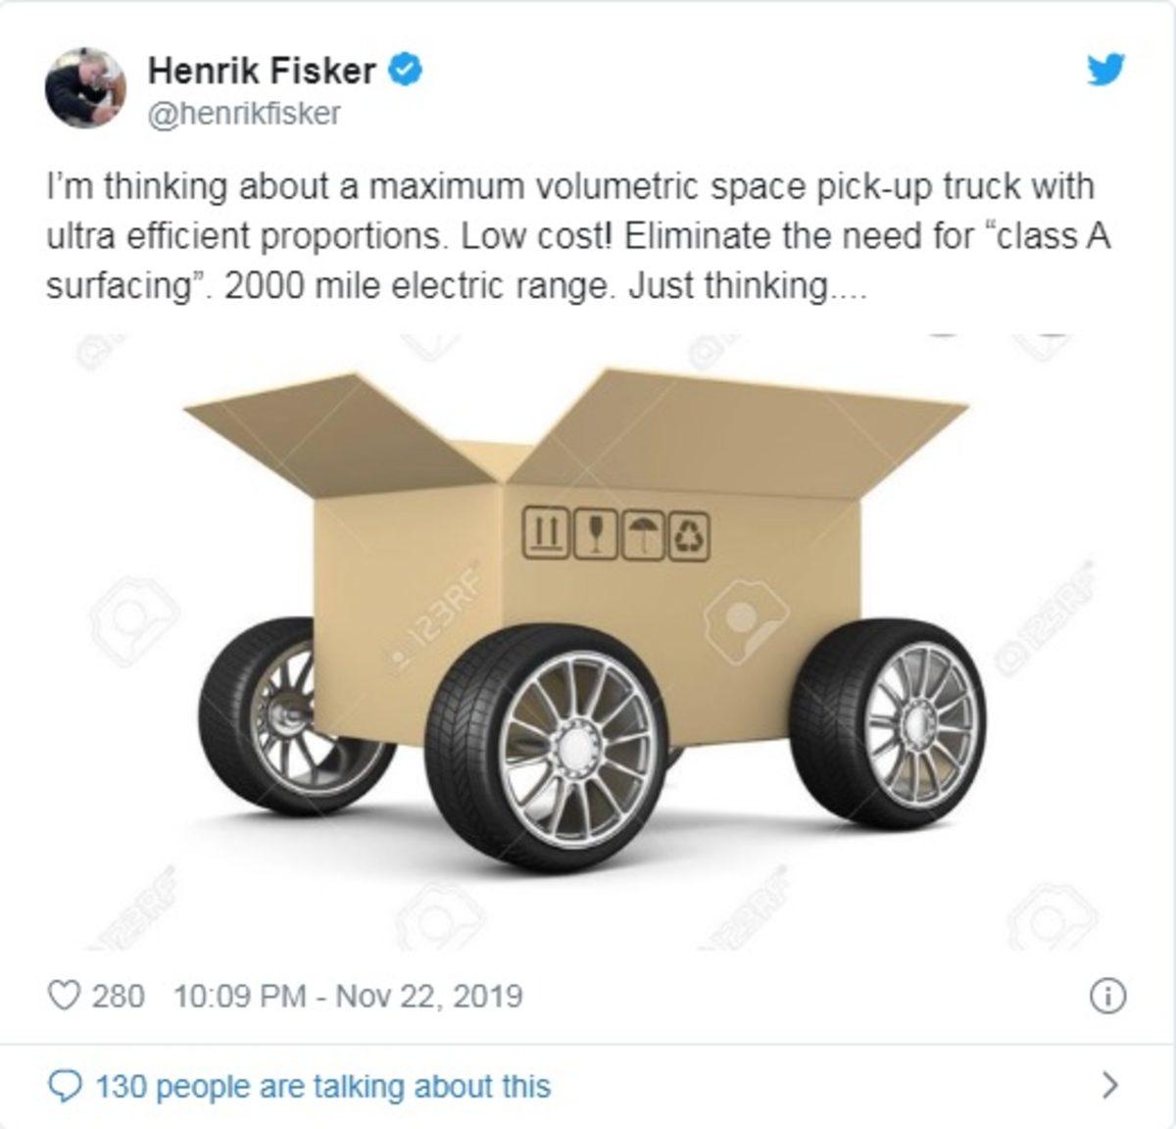The height and width of the screenshot is (1129, 1176).
Task: Open the Twitter bird logo
Action: [x=1106, y=70]
